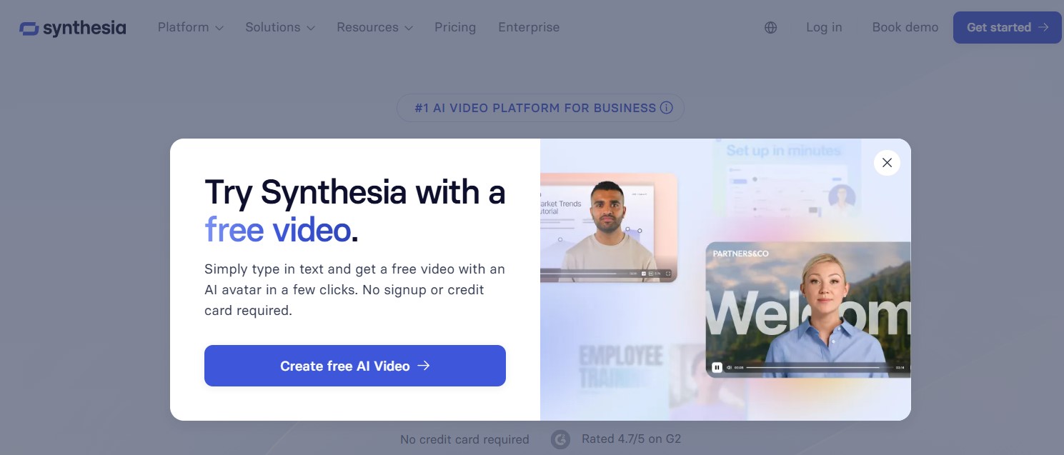Click arrow icon on Get started button
1064x455 pixels.
click(1043, 27)
